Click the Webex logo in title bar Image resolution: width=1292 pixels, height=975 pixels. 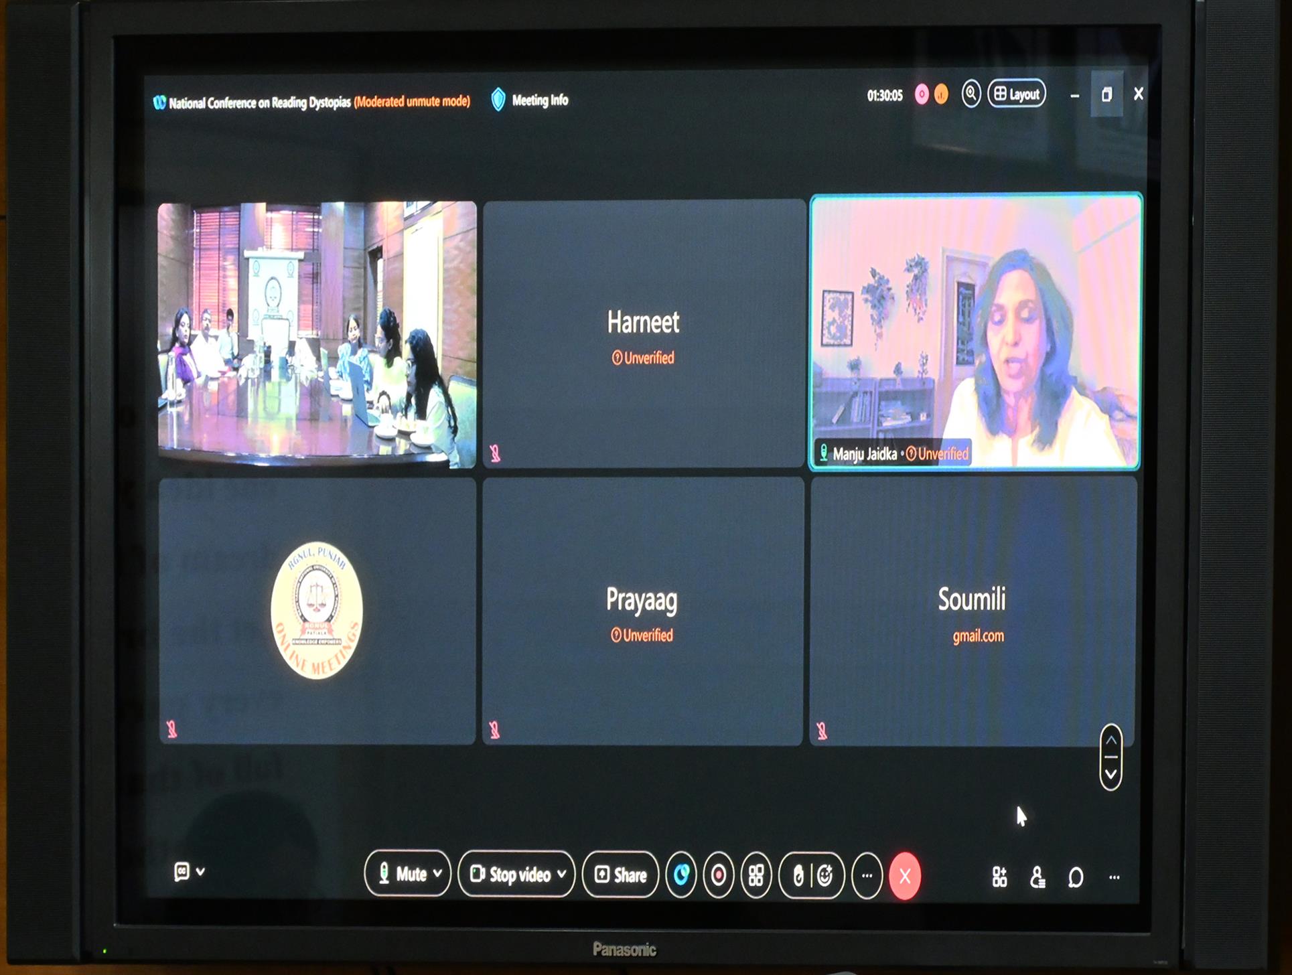[159, 102]
